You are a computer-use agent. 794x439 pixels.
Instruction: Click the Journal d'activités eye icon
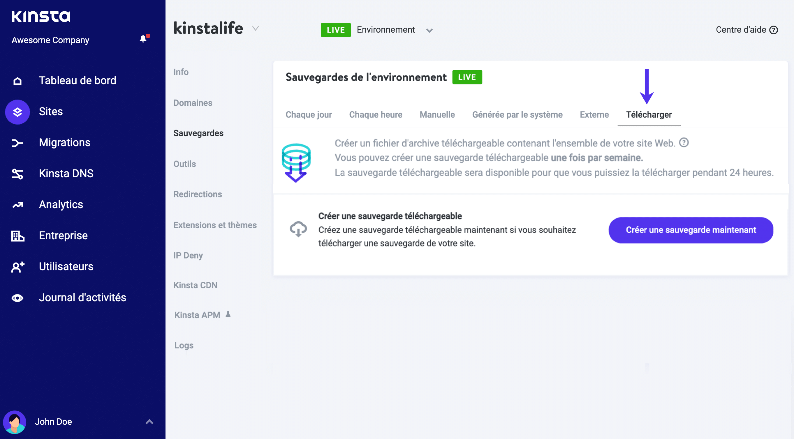point(17,298)
